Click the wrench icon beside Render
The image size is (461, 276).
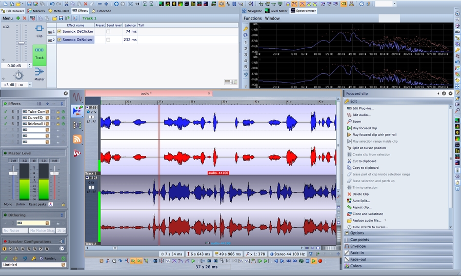click(x=33, y=259)
